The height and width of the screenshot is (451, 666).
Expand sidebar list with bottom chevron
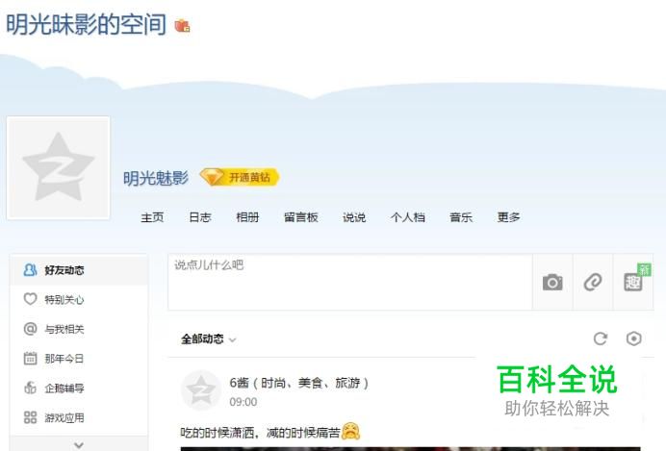[x=79, y=445]
